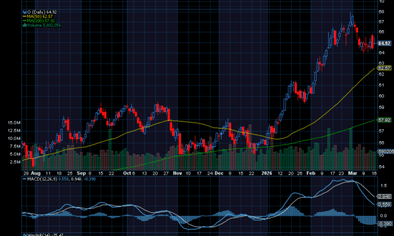394x236 pixels.
Task: Click the 16 date label after Mar
Action: [374, 173]
